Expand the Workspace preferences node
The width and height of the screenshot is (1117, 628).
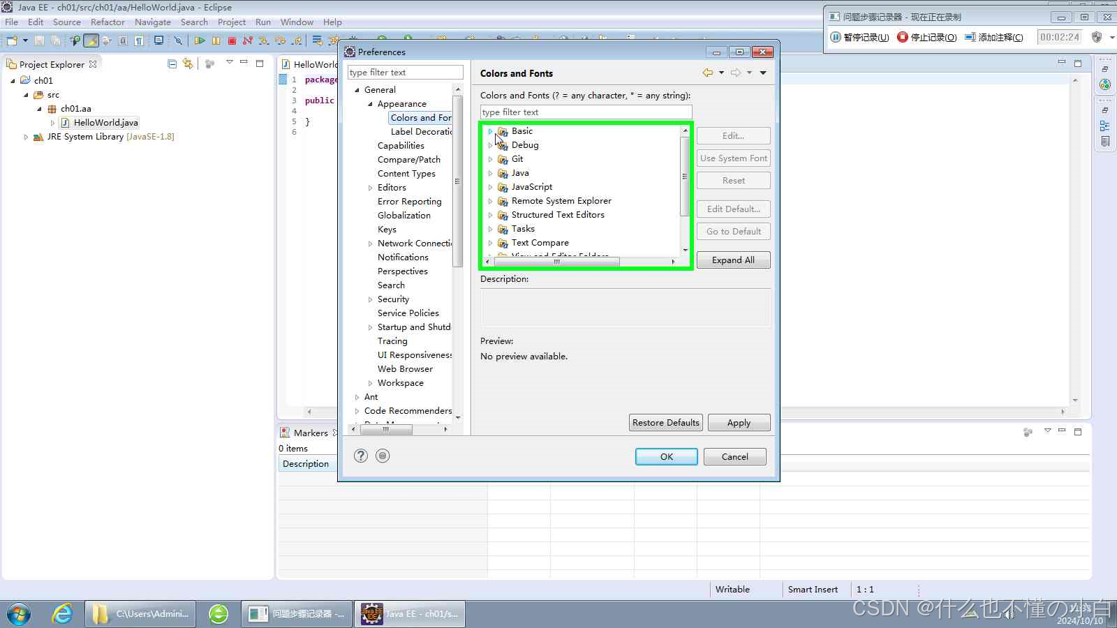(371, 383)
